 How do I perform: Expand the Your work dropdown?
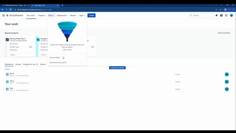coord(31,16)
